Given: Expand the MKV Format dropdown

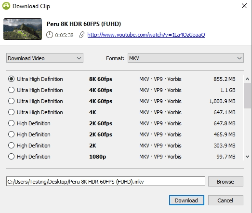Looking at the screenshot, I should 186,58.
